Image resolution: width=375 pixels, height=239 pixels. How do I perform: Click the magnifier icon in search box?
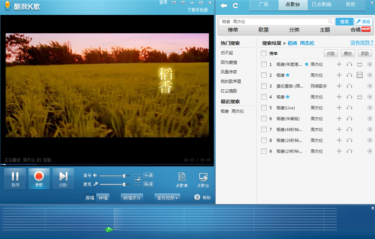point(330,22)
